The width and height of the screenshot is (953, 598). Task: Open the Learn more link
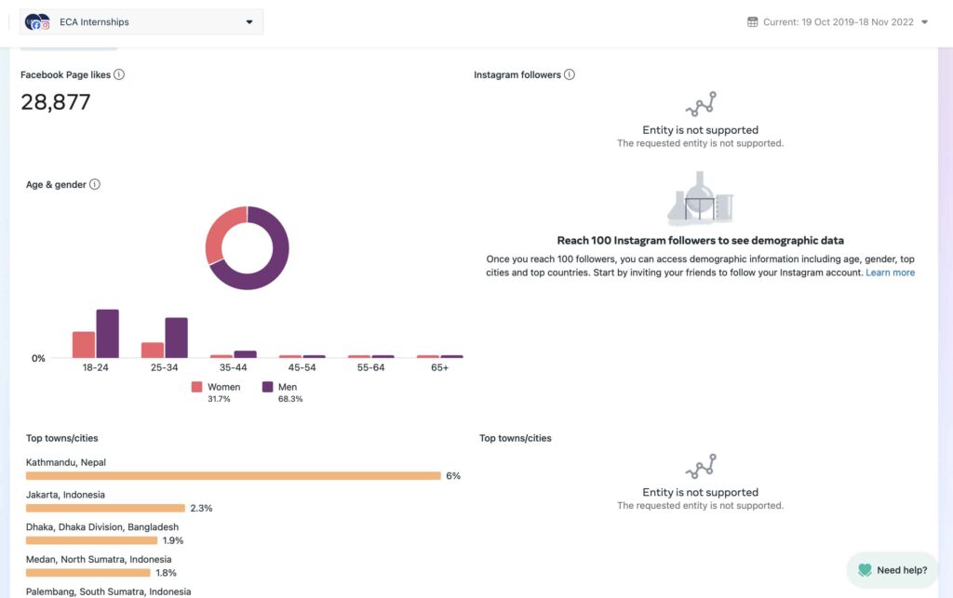[890, 272]
